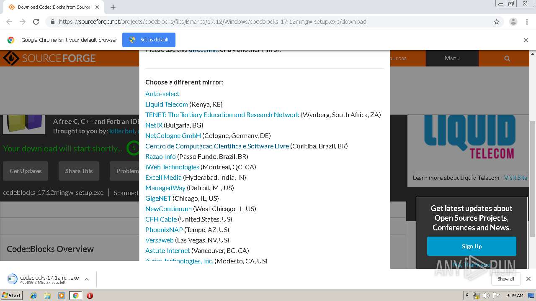Close the downloads shelf

(528, 279)
